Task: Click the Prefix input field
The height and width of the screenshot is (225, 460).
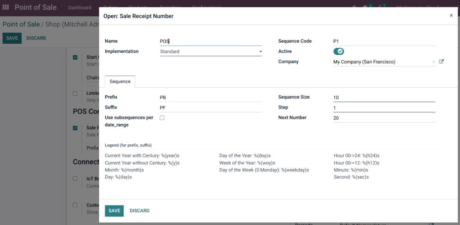Action: [x=211, y=97]
